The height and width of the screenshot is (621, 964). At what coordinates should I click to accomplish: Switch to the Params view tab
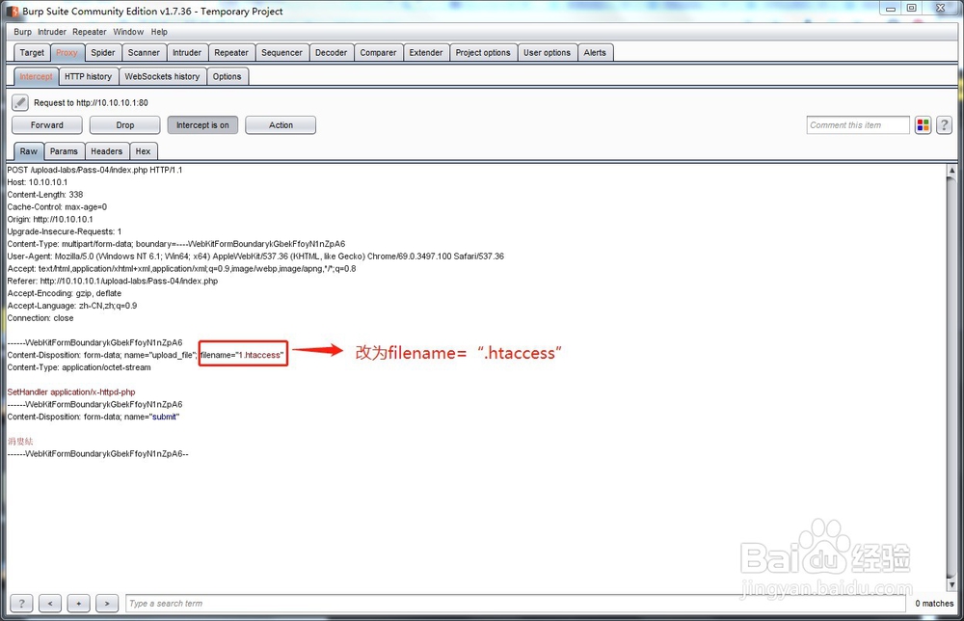pos(64,151)
